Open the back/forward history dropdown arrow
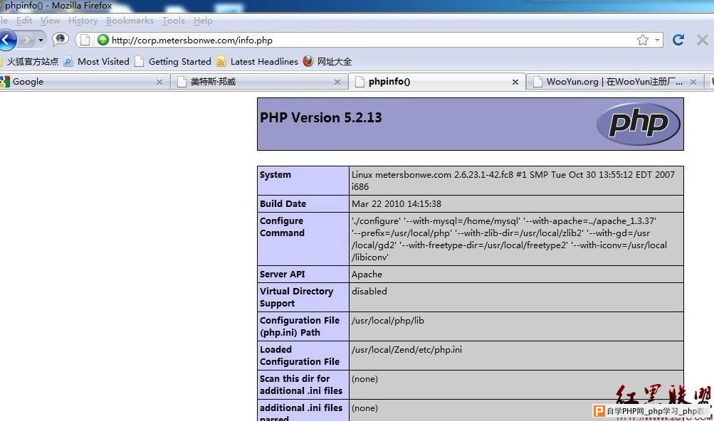 point(41,41)
